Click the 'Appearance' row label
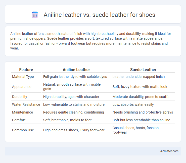 pos(22,87)
